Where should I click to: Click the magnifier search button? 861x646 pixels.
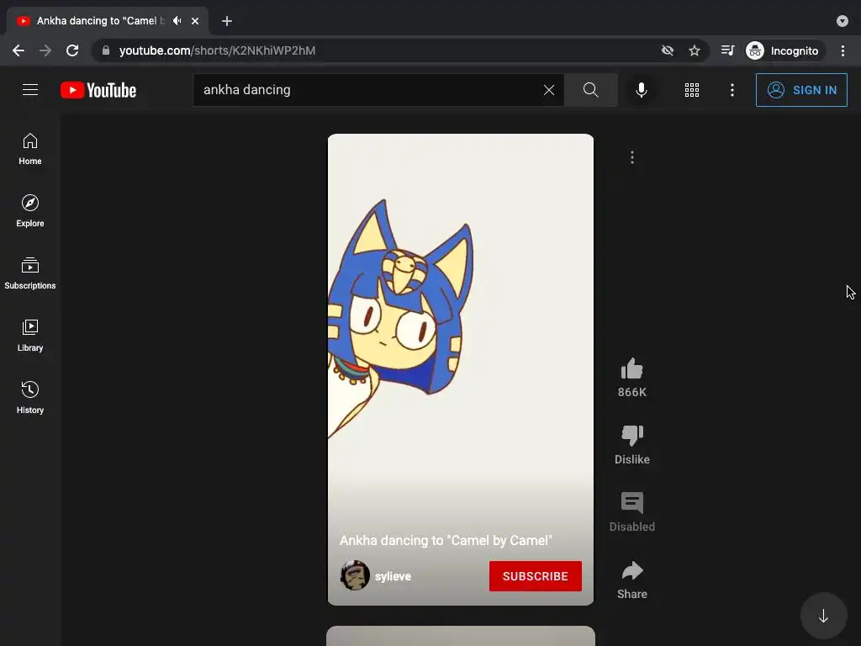591,90
